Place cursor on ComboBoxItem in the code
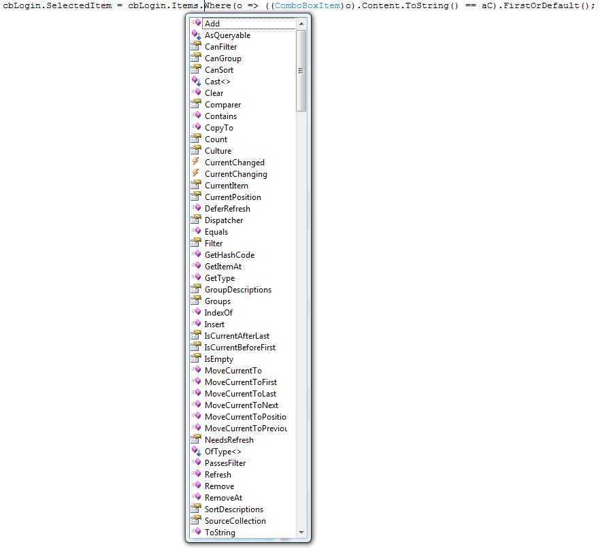This screenshot has height=553, width=600. click(307, 5)
